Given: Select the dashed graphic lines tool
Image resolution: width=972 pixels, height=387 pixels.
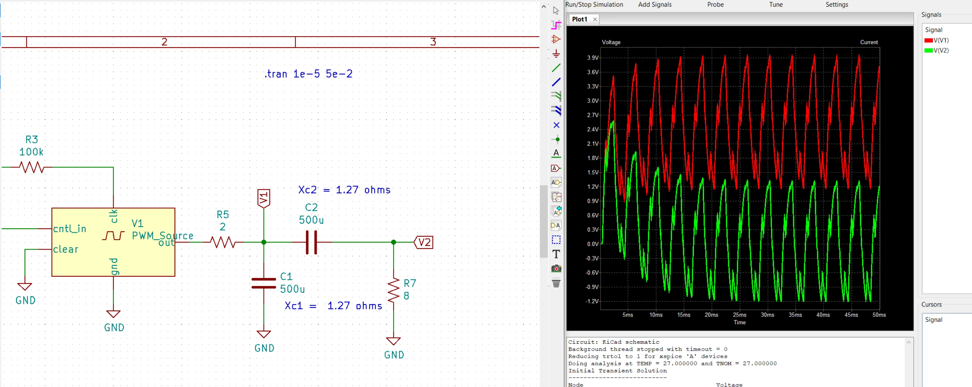Looking at the screenshot, I should pos(556,240).
